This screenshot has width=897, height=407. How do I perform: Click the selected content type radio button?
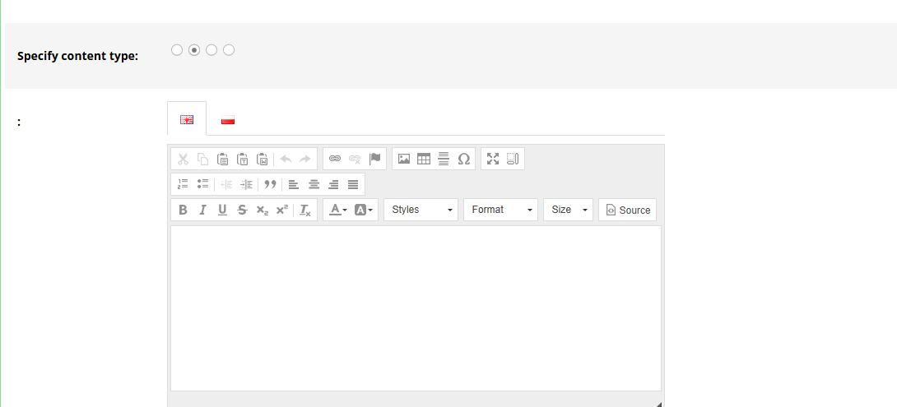(194, 50)
